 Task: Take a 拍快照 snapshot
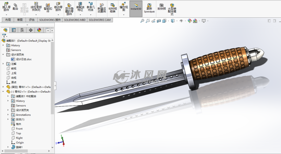pos(162,7)
